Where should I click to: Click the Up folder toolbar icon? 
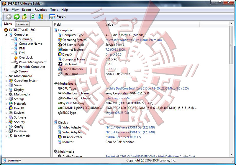pyautogui.click(x=25, y=16)
